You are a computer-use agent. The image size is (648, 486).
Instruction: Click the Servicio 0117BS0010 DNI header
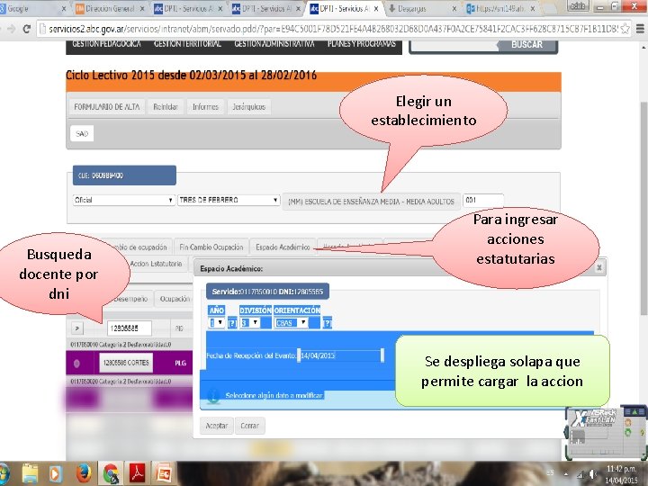tap(267, 292)
